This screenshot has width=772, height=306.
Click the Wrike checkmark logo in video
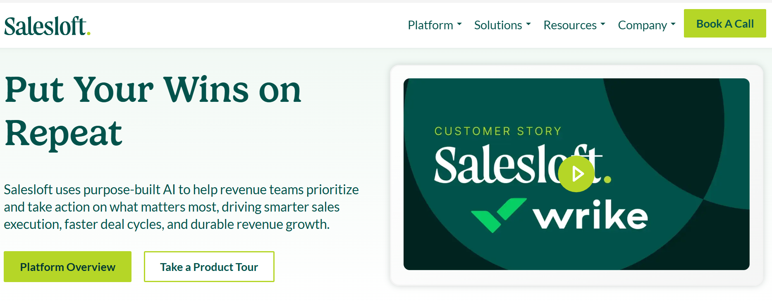(499, 215)
